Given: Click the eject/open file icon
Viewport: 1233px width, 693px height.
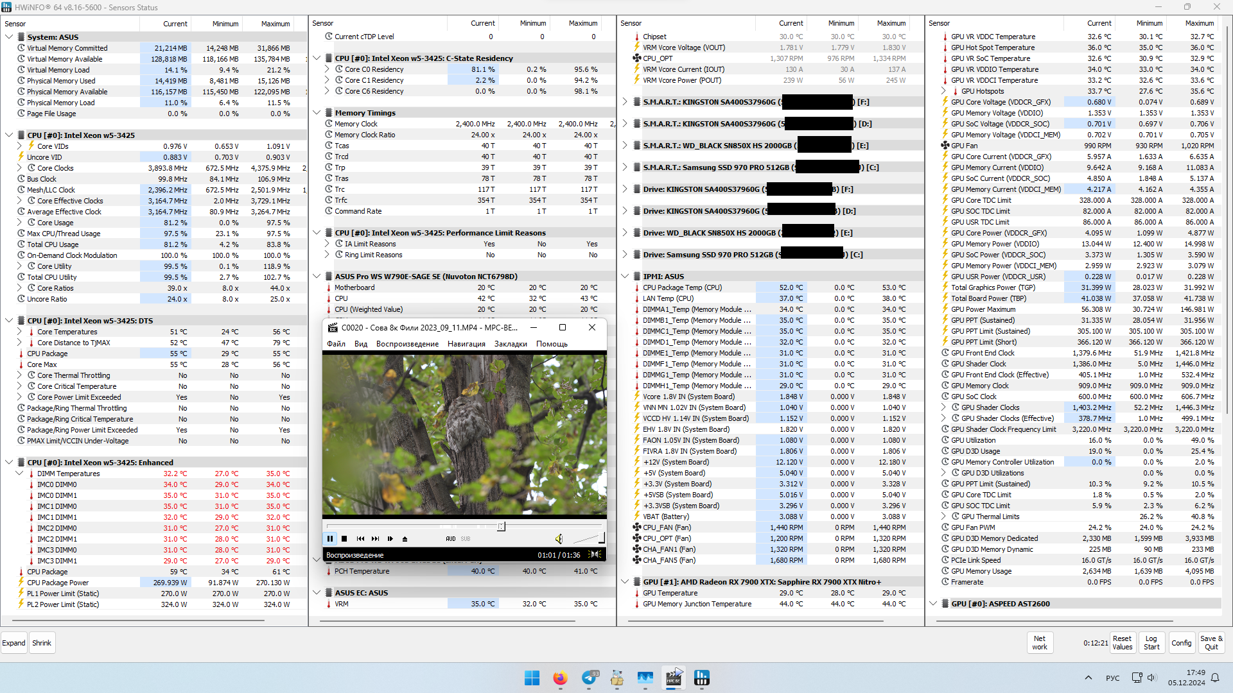Looking at the screenshot, I should click(405, 539).
